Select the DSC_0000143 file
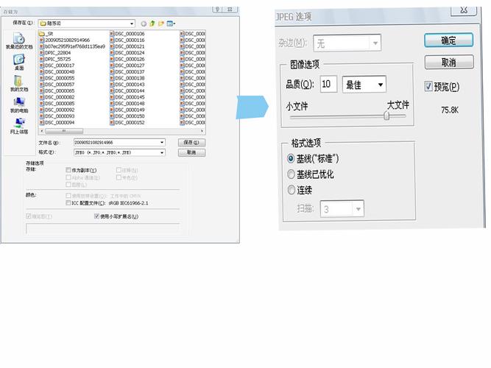The image size is (491, 368). click(127, 84)
